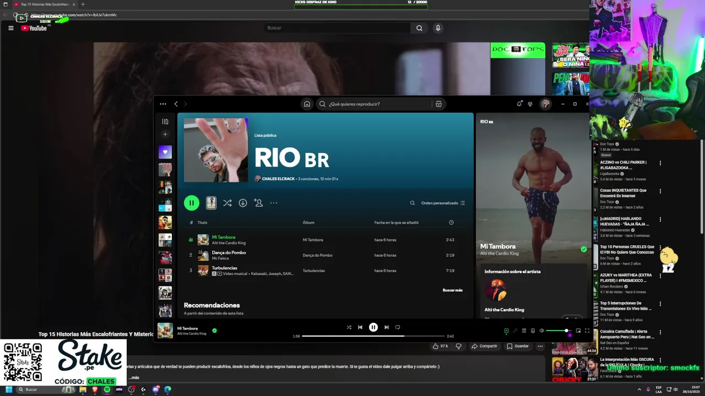This screenshot has width=705, height=396.
Task: Pause playback in bottom player bar
Action: tap(373, 327)
